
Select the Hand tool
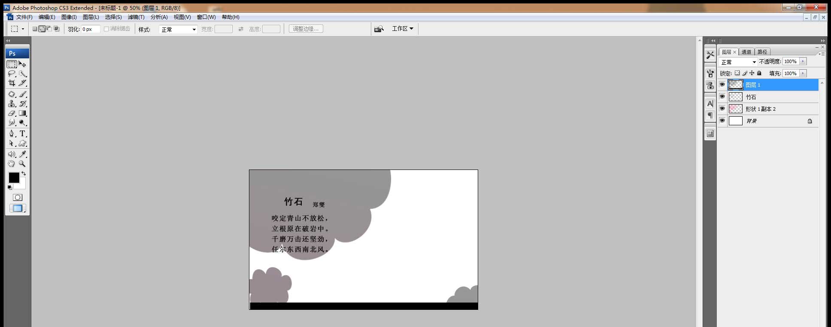point(12,163)
